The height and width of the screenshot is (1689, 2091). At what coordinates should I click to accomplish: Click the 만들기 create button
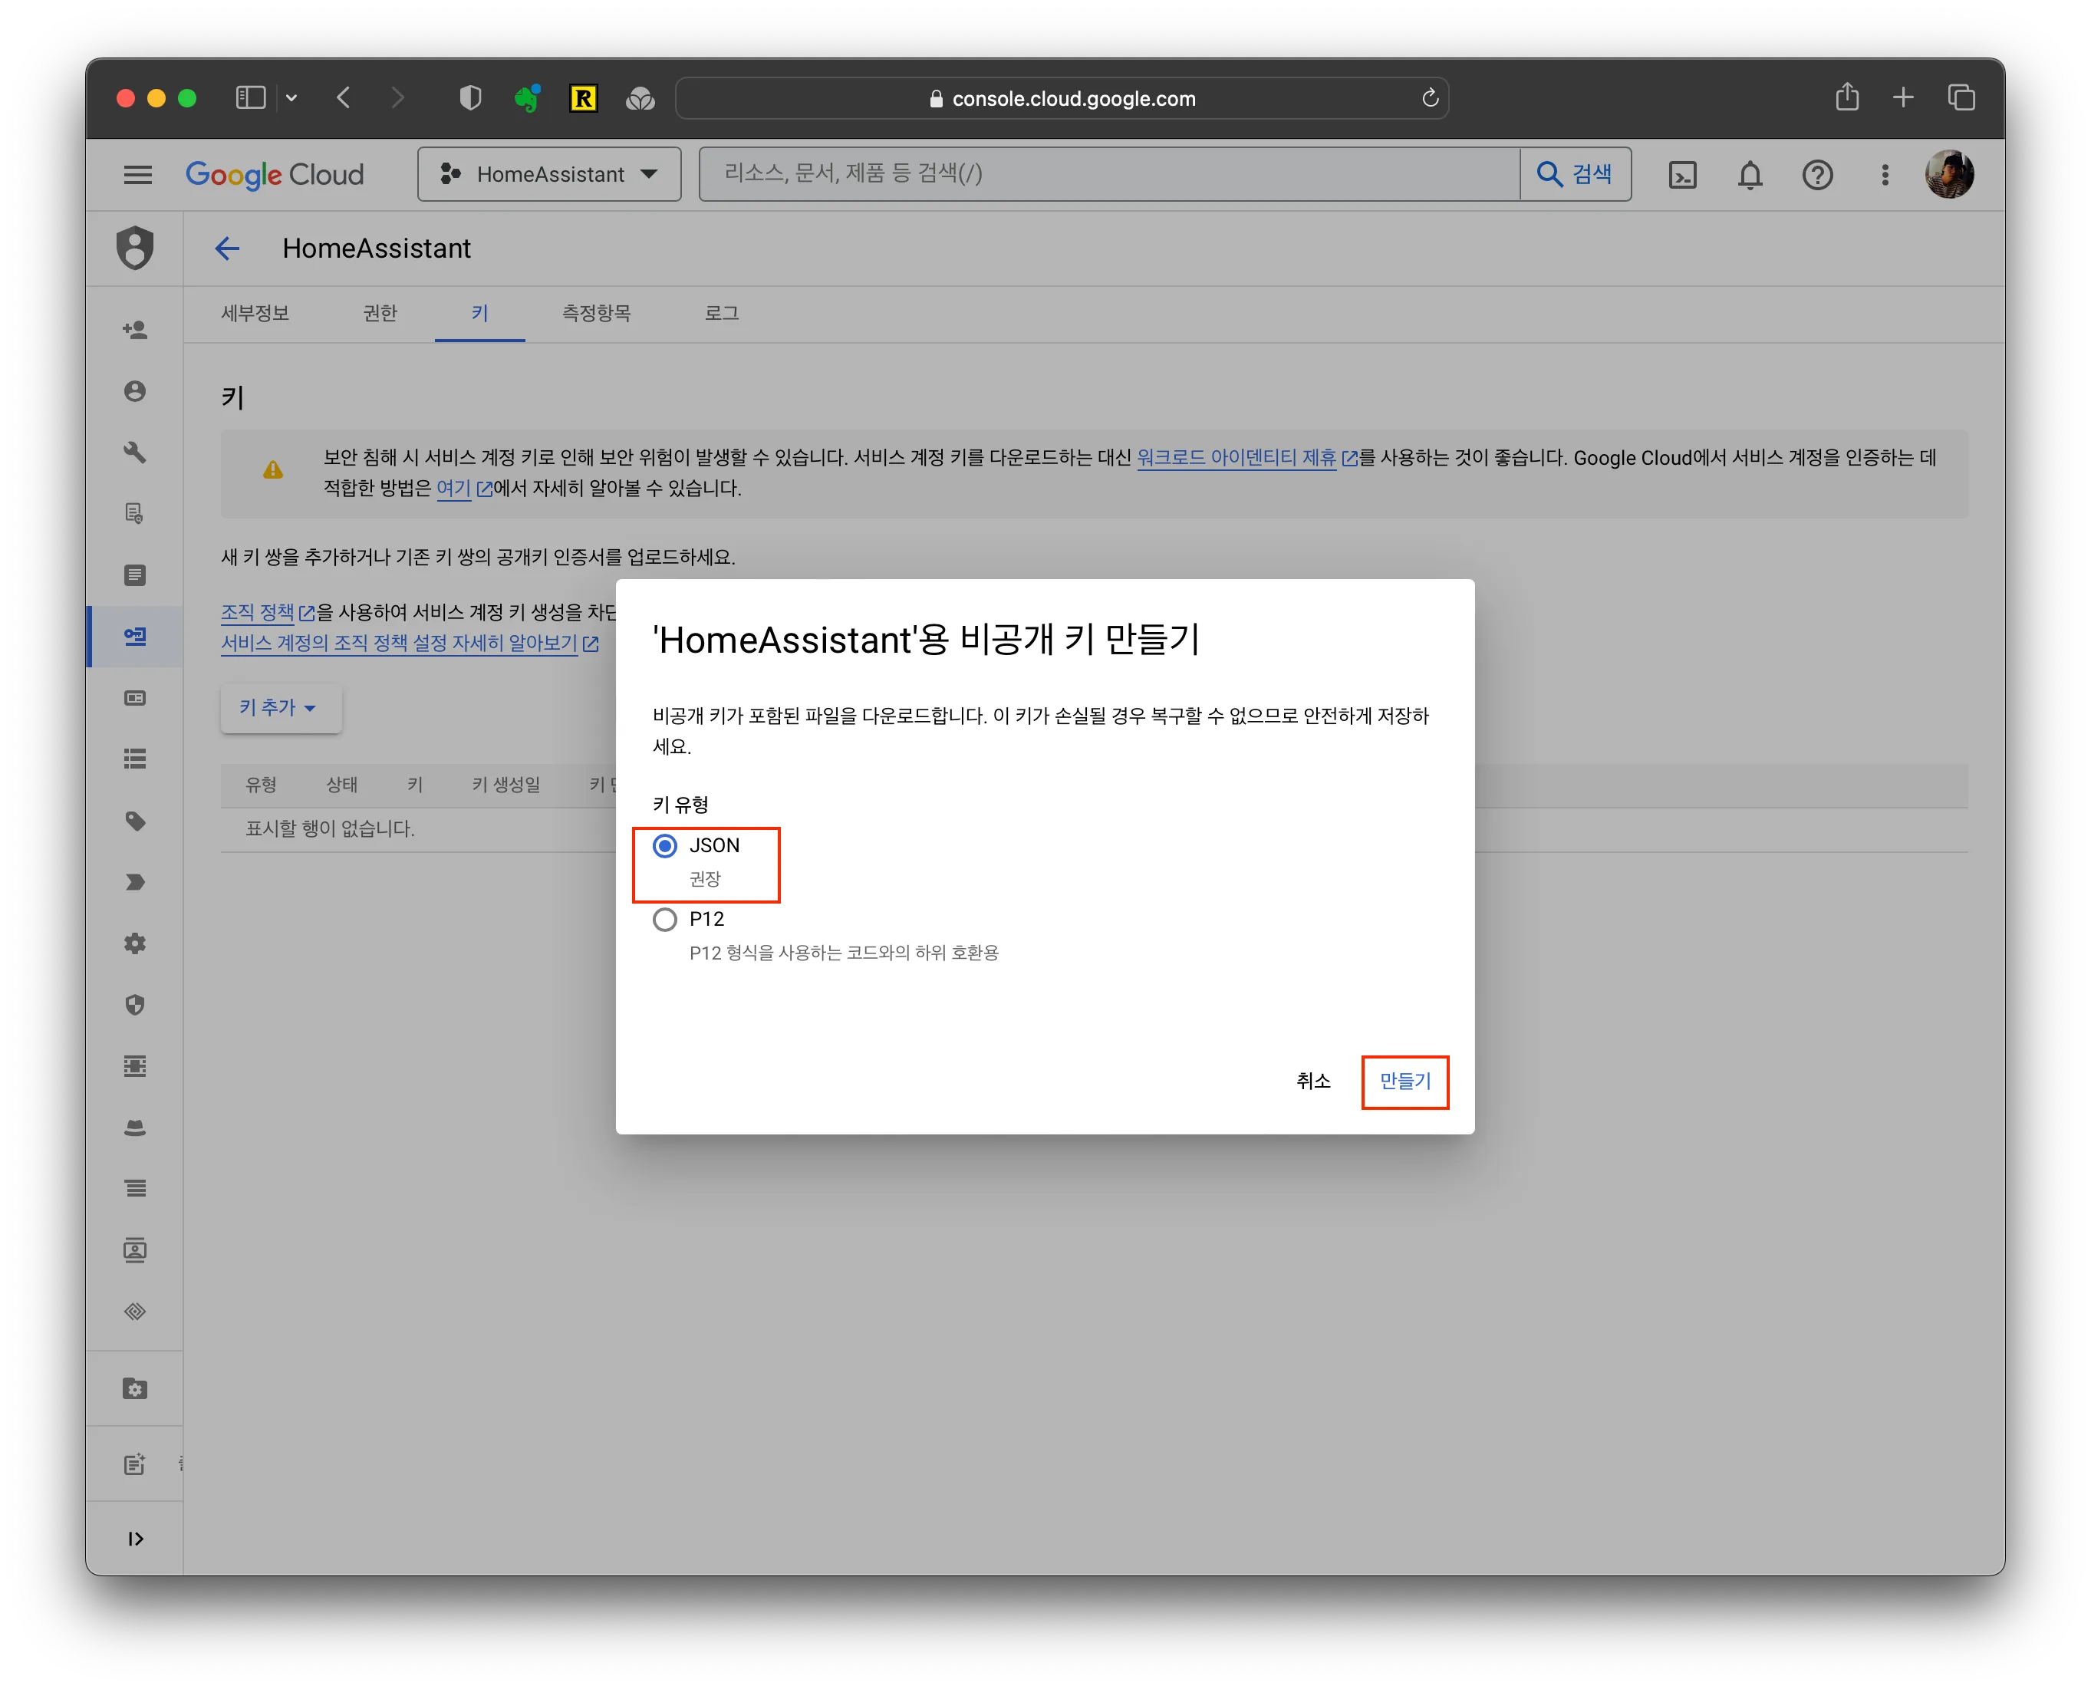[1404, 1081]
